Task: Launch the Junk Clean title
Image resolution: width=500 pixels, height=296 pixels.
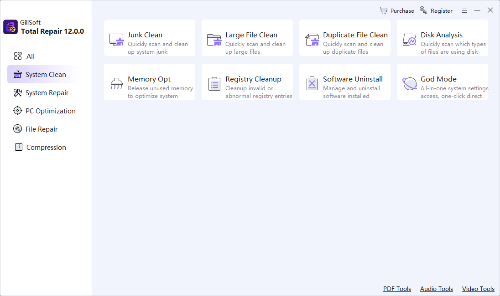Action: coord(145,35)
